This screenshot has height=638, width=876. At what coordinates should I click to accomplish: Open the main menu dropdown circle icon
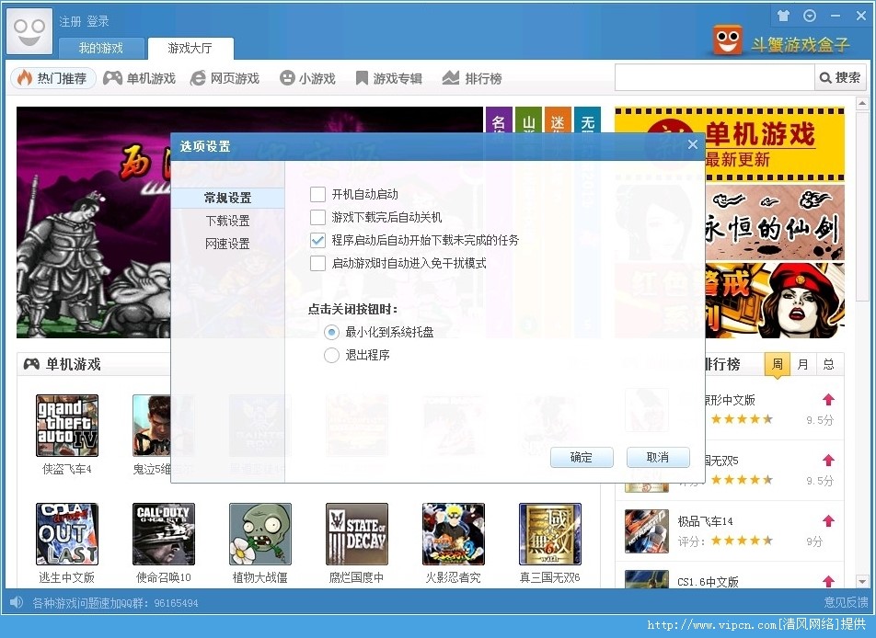click(810, 16)
